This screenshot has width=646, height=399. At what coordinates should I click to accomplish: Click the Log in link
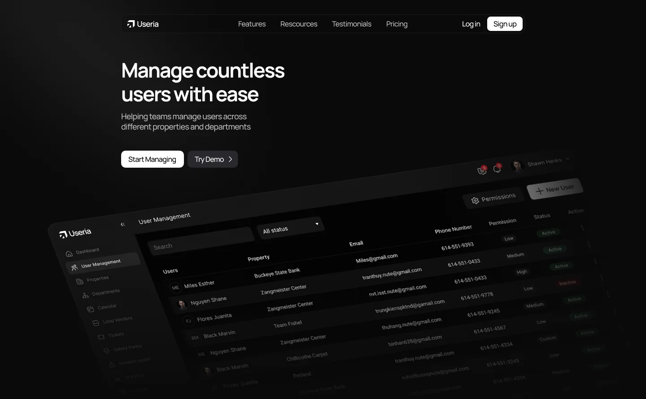pyautogui.click(x=471, y=24)
